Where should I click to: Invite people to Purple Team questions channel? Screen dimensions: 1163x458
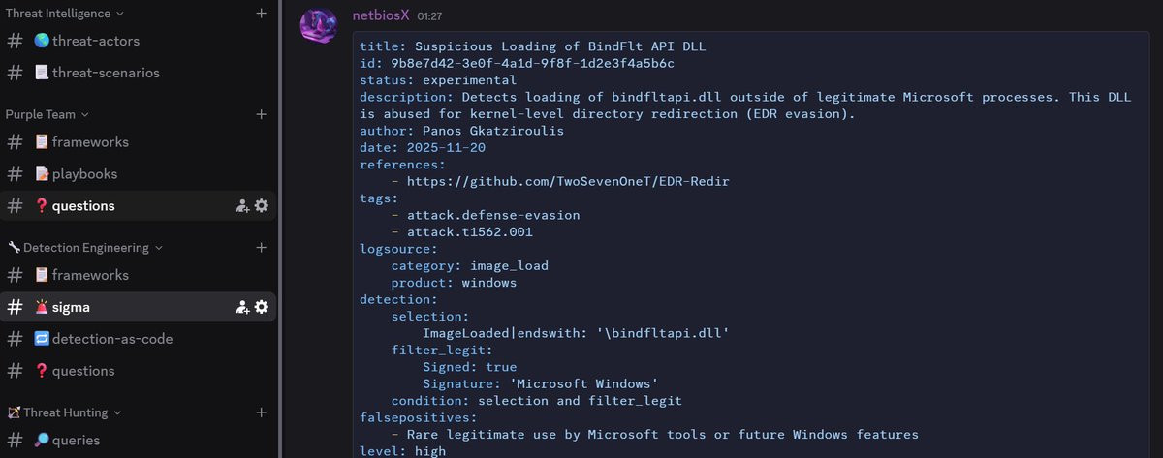click(242, 206)
